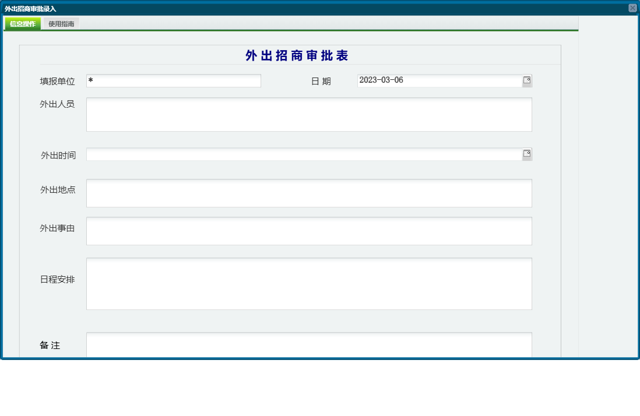Switch to the 使用指南 tab
This screenshot has width=640, height=416.
click(61, 24)
